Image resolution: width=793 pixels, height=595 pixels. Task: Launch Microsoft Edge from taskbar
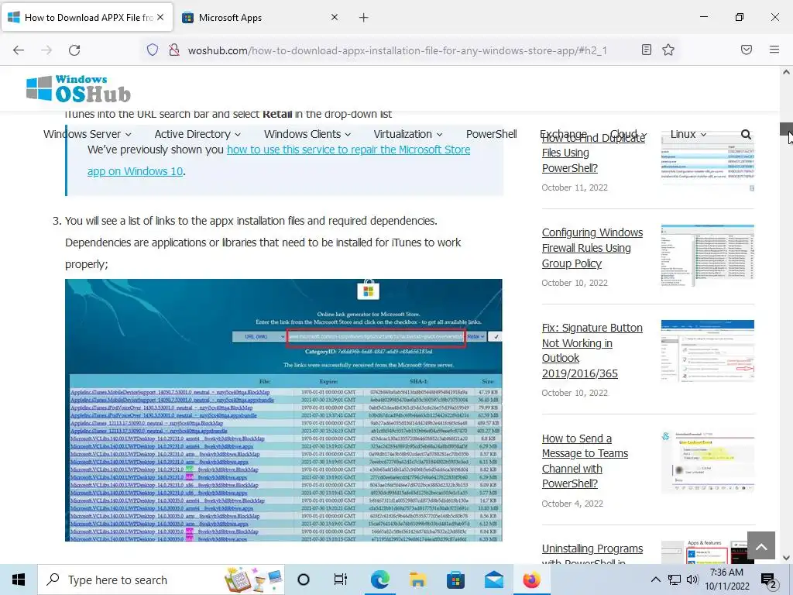379,580
